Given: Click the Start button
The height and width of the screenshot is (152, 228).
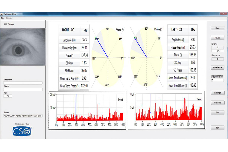Looking at the screenshot, I should click(217, 28).
